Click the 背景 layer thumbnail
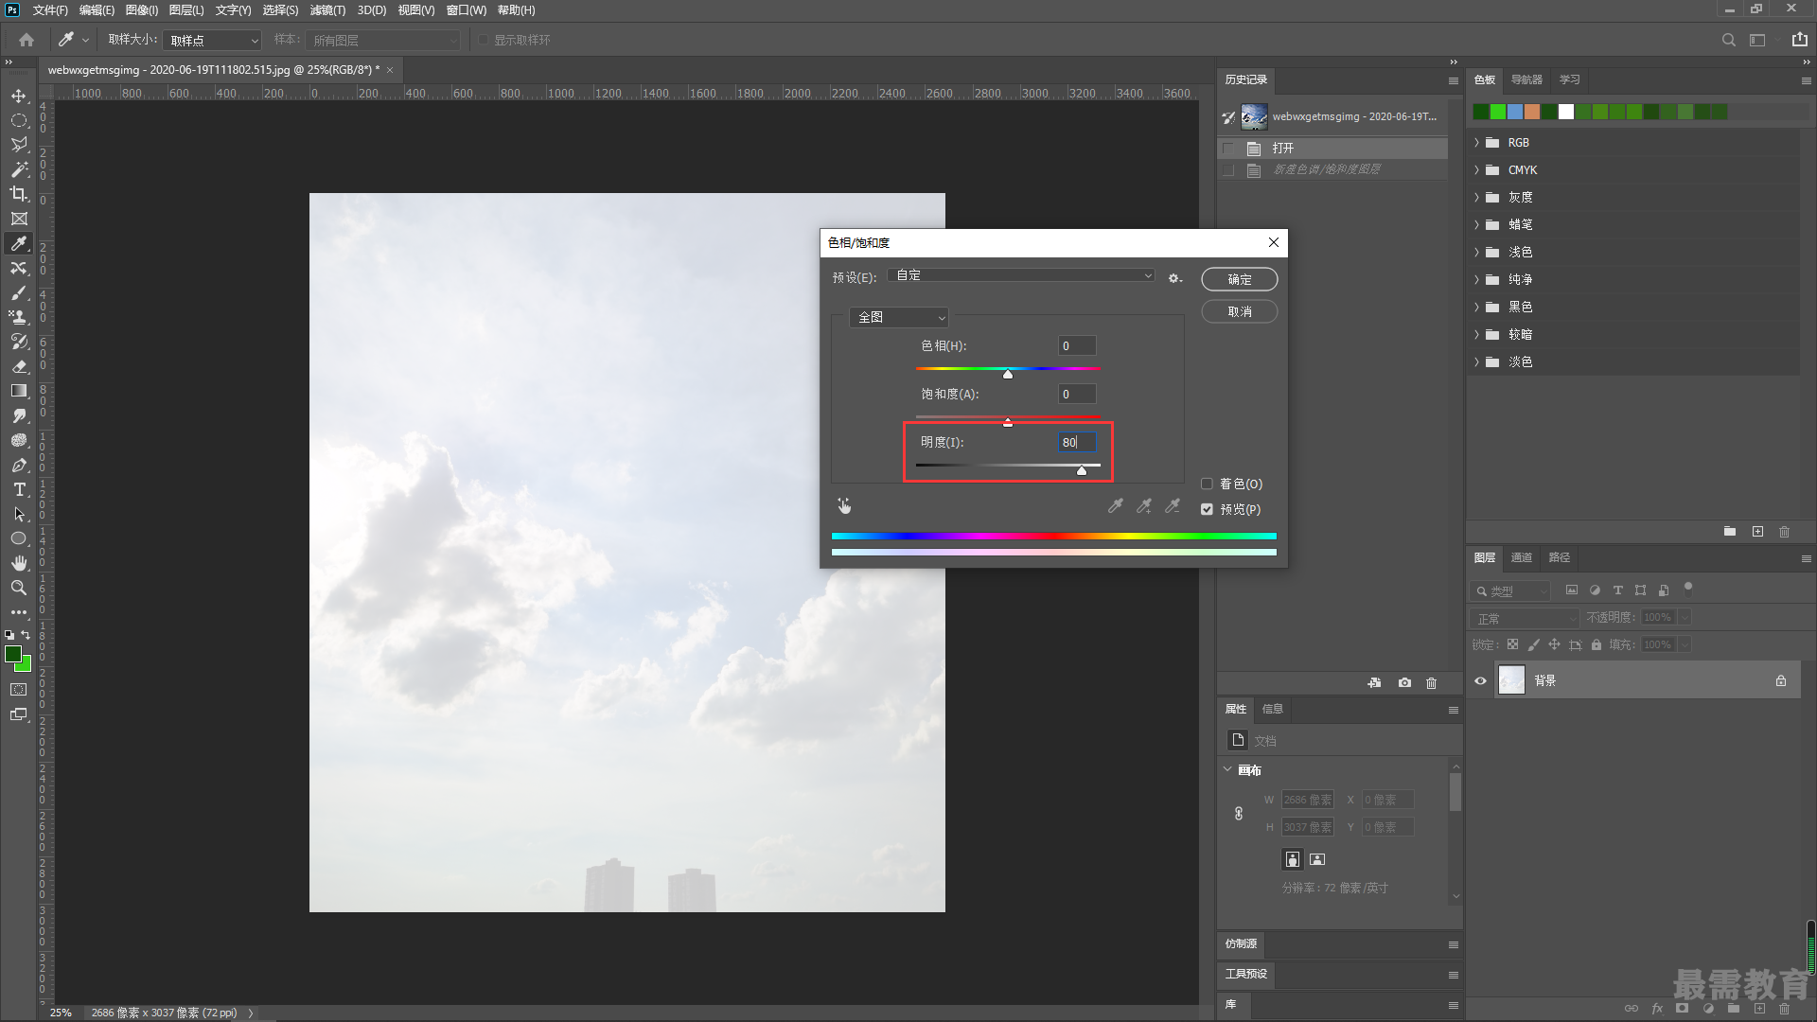The height and width of the screenshot is (1022, 1817). [x=1511, y=680]
